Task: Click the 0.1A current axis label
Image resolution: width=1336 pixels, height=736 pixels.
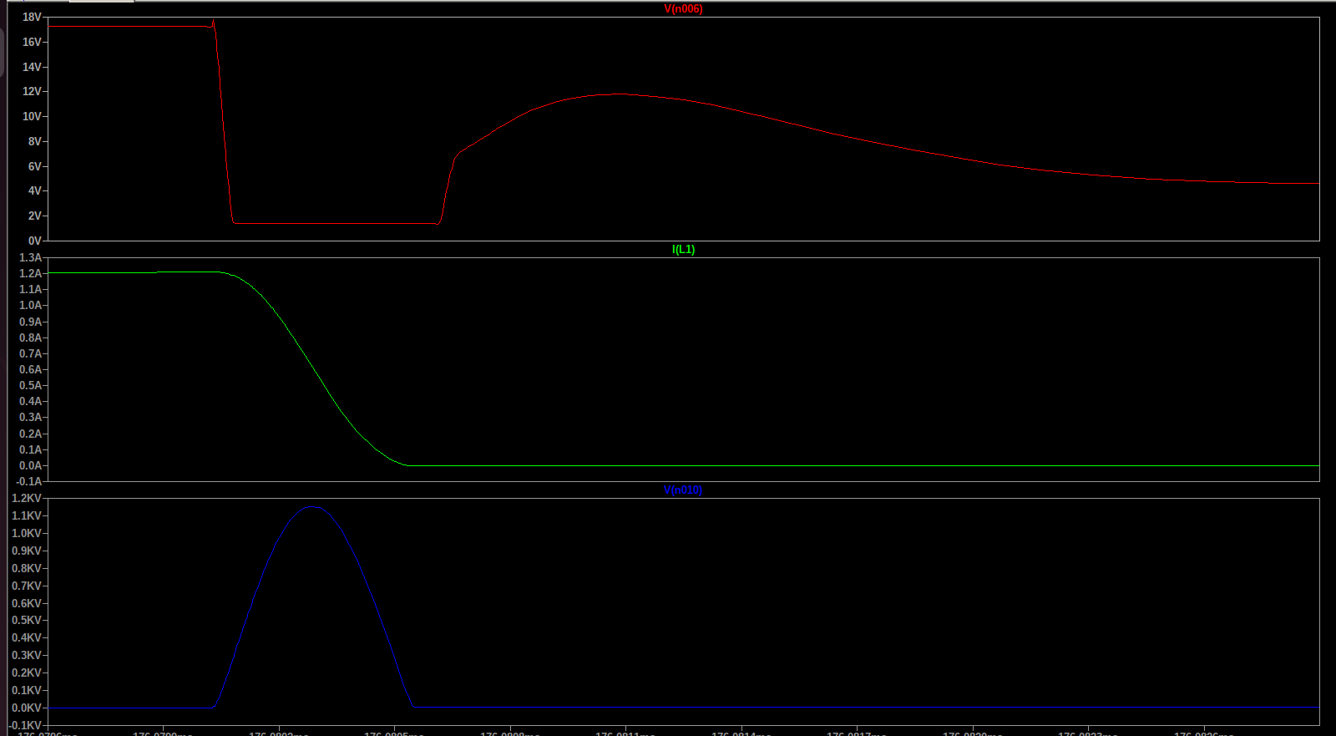Action: click(30, 449)
